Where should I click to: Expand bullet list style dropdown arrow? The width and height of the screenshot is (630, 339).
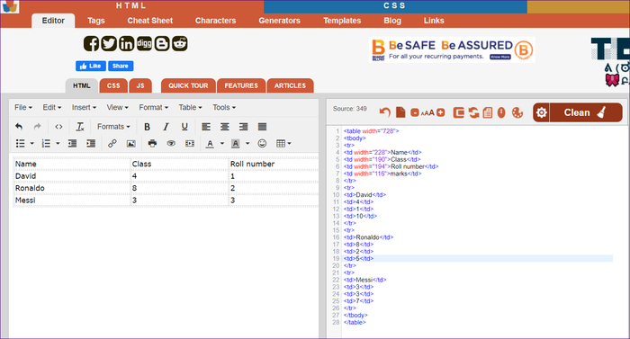[31, 143]
